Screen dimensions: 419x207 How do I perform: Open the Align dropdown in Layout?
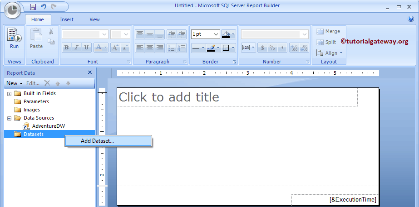click(330, 53)
